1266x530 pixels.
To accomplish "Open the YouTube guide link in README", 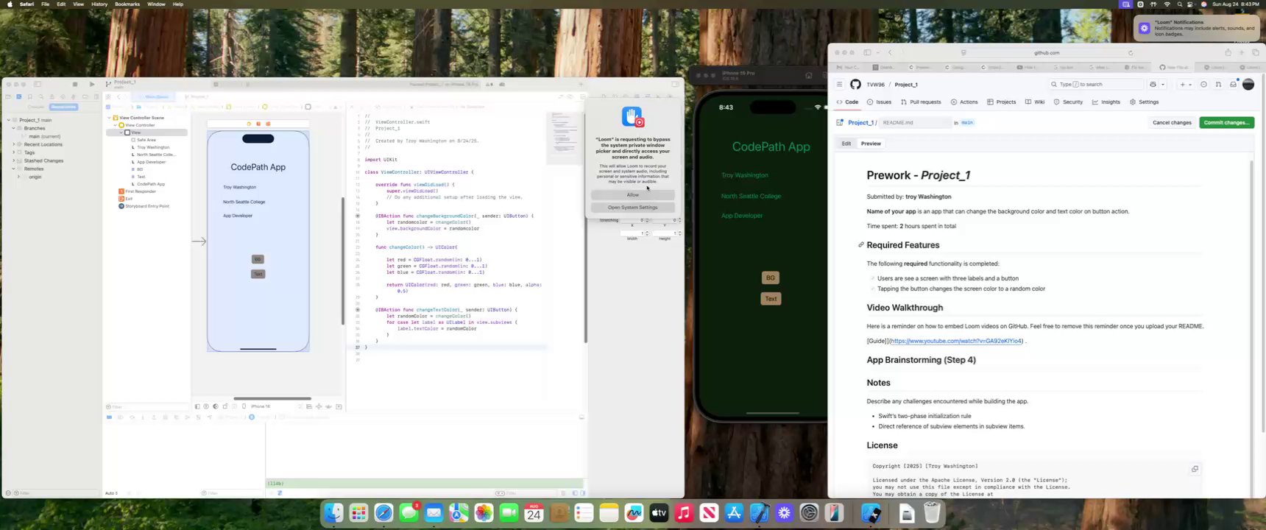I will tap(957, 341).
